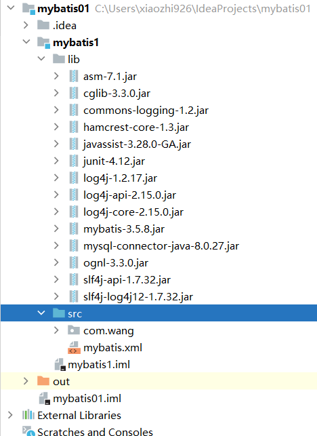
Task: Select the External Libraries label
Action: tap(79, 416)
